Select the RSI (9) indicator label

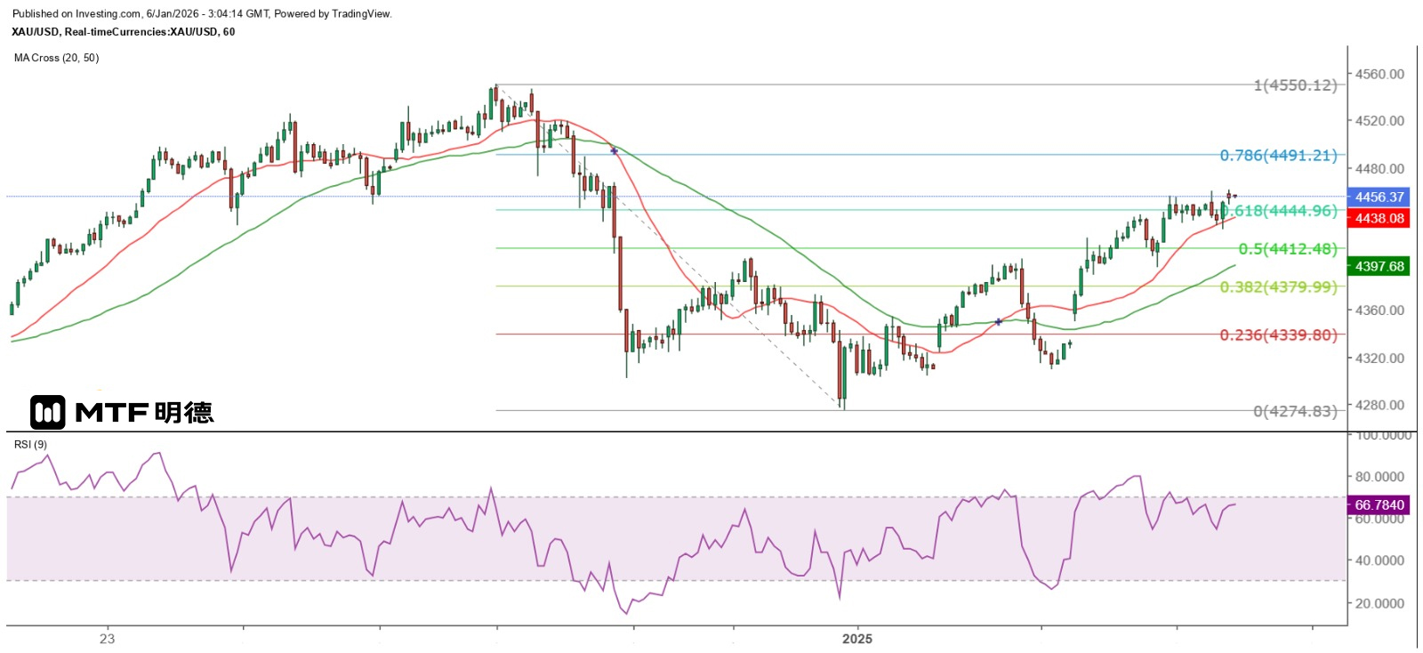tap(31, 445)
